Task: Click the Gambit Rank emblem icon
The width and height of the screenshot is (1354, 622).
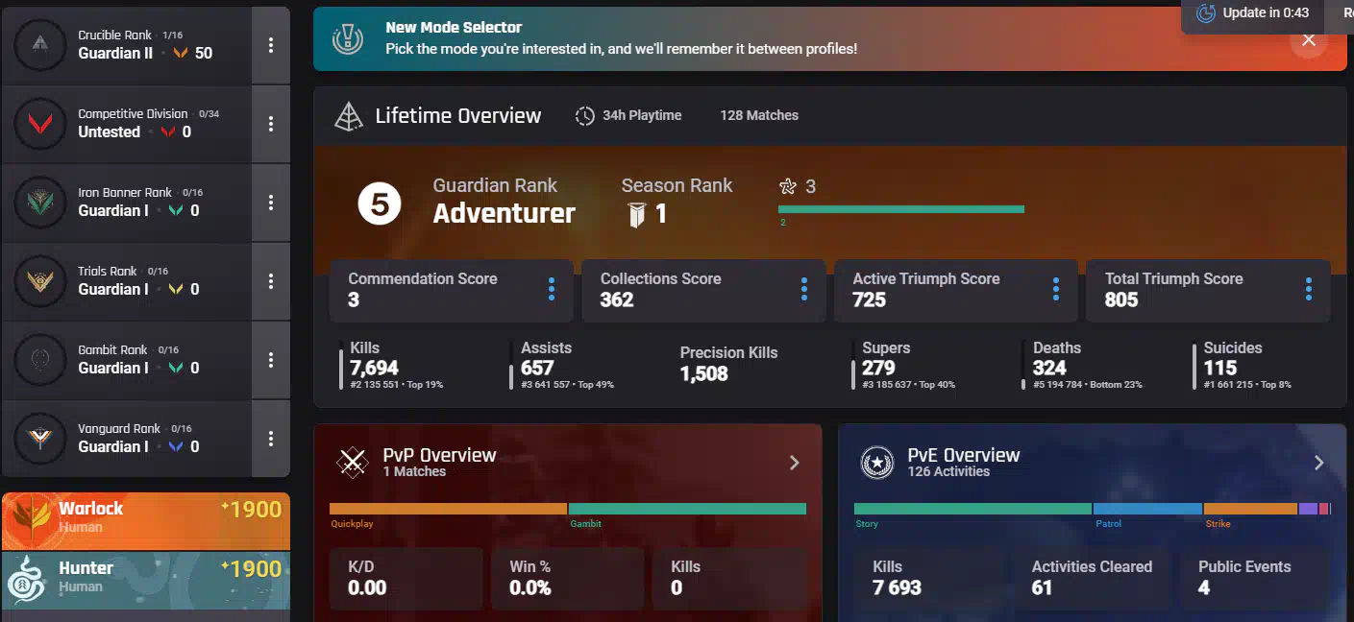Action: (39, 359)
